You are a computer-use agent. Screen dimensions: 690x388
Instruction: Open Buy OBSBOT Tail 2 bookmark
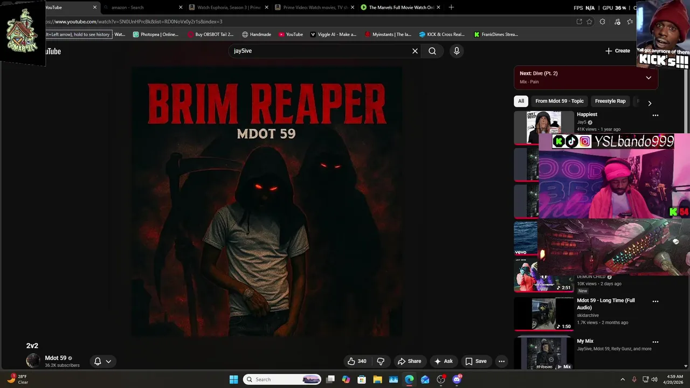(x=210, y=34)
